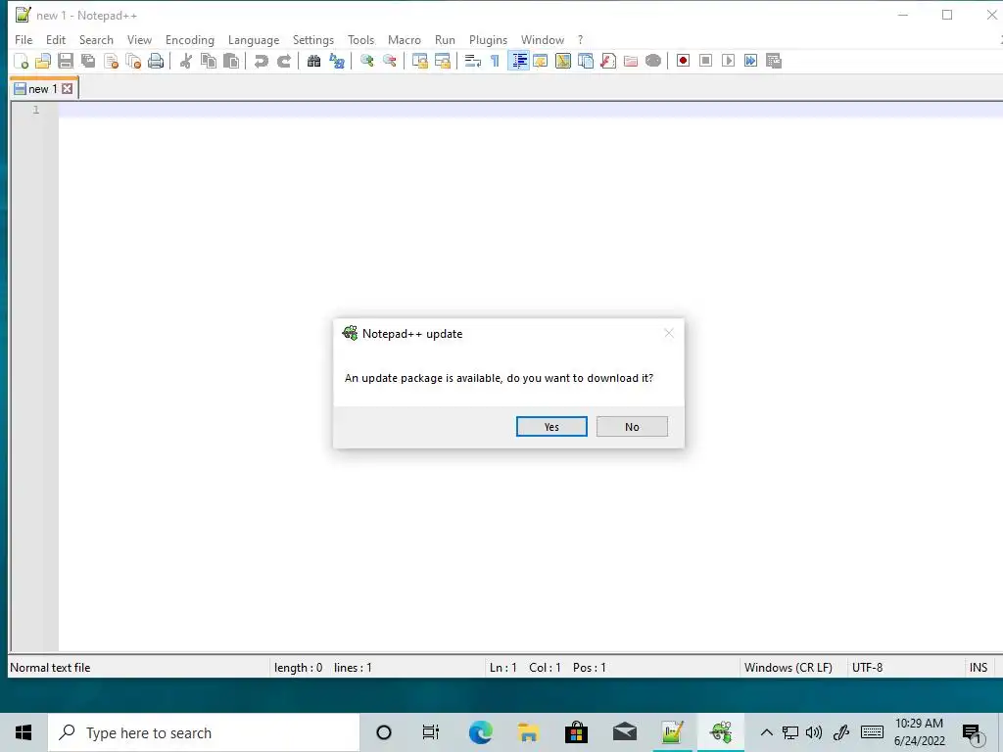Screen dimensions: 1003x752
Task: Open Find with binoculars icon
Action: pyautogui.click(x=313, y=61)
